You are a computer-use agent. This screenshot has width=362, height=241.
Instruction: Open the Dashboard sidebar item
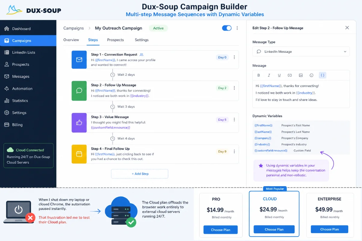(28, 29)
